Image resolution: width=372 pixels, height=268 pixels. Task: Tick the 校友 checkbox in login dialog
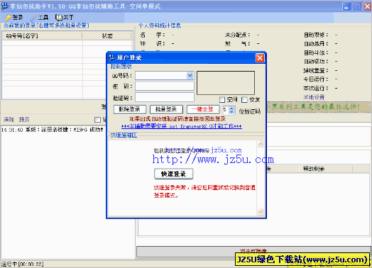pyautogui.click(x=244, y=100)
